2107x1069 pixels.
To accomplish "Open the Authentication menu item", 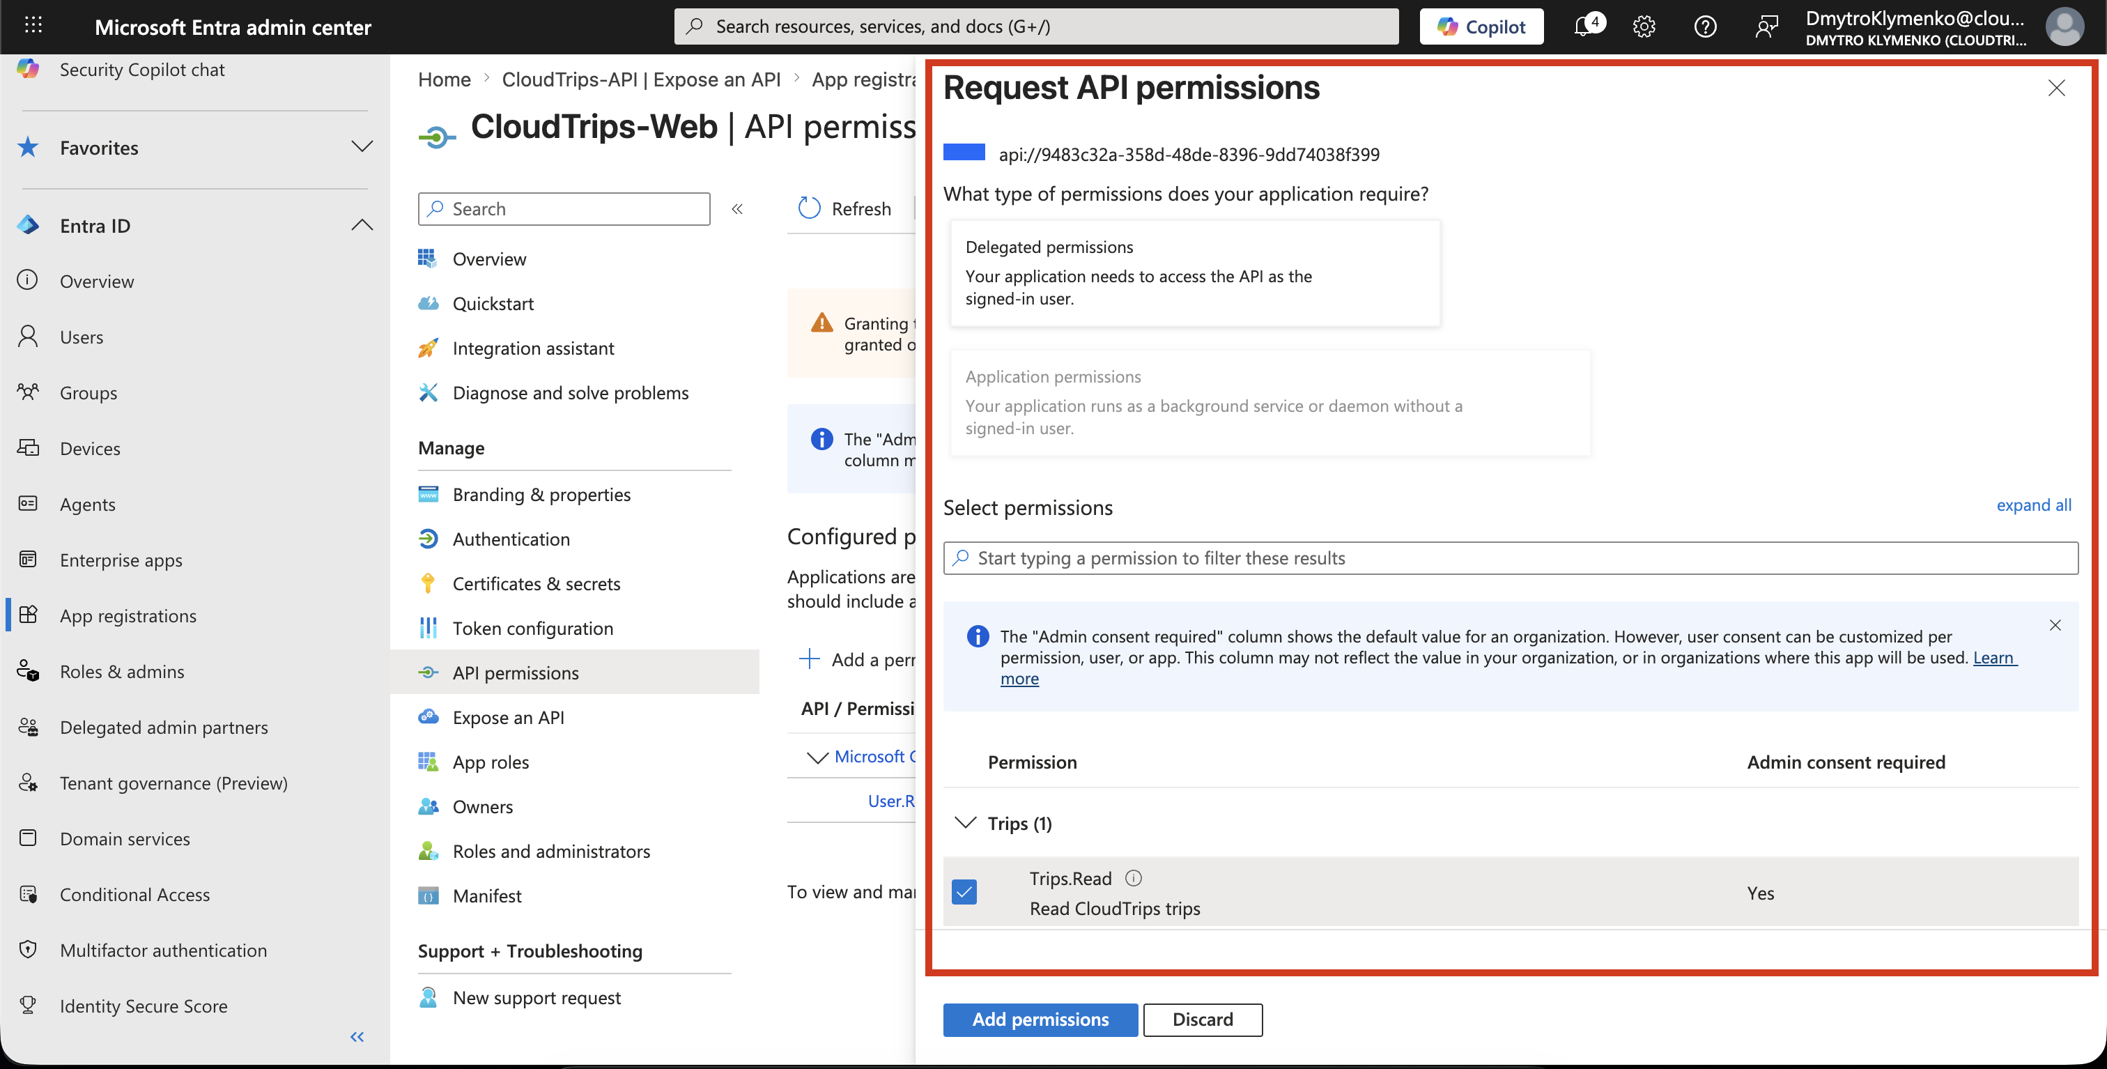I will click(511, 539).
